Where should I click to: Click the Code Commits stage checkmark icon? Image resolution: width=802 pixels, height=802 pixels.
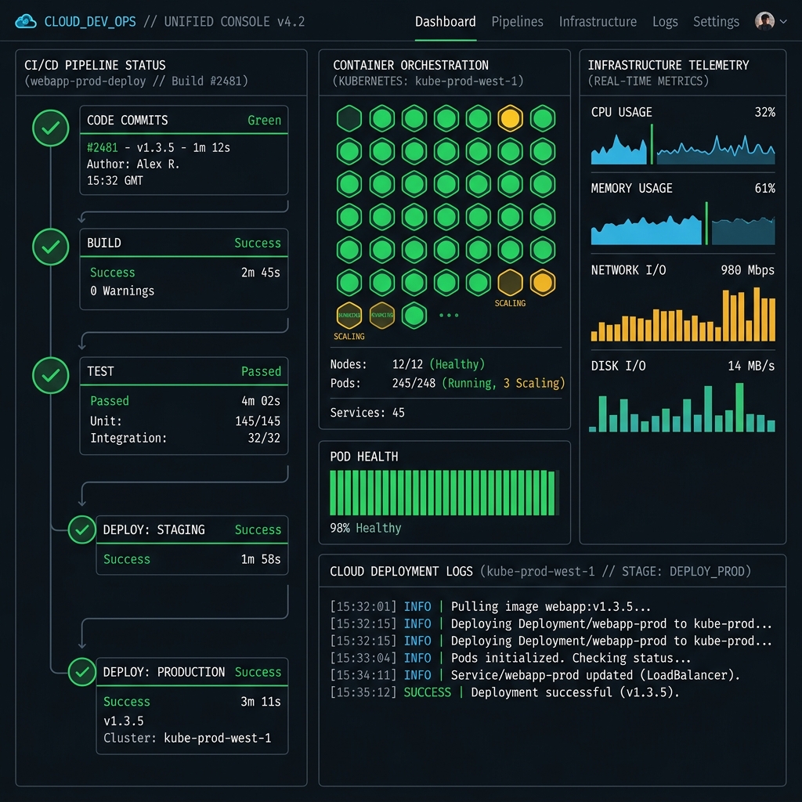click(51, 128)
